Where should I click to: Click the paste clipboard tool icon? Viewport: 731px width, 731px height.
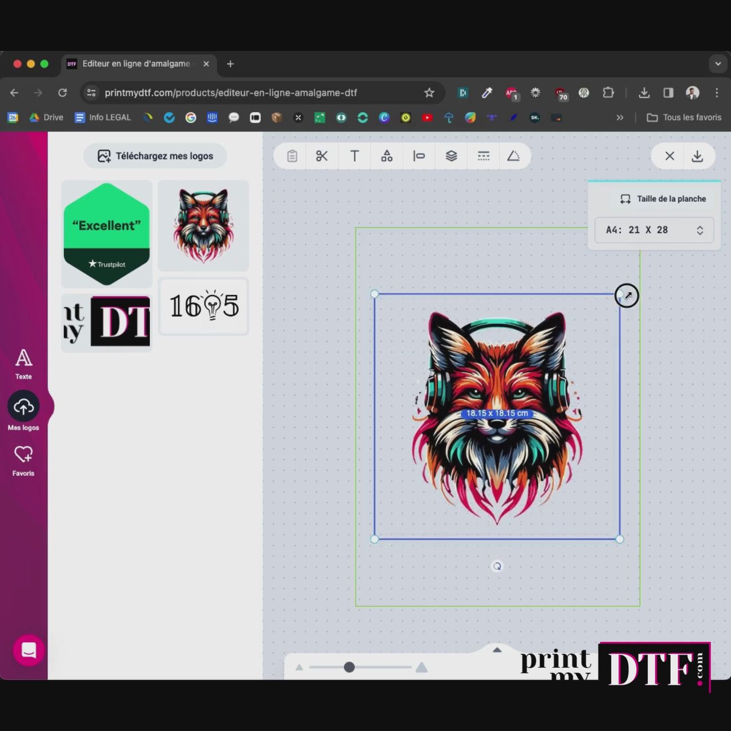[x=292, y=156]
